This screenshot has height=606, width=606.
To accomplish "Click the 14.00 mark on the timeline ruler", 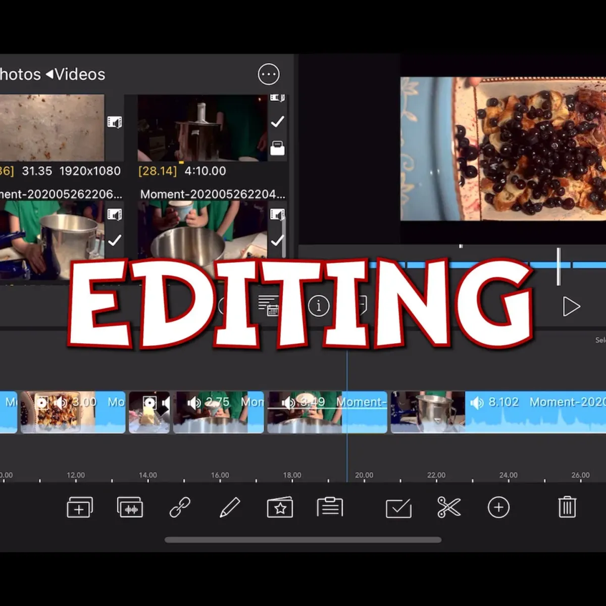I will point(148,475).
